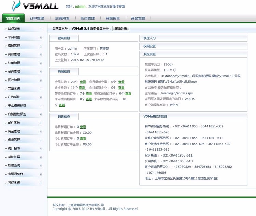256x216 pixels.
Task: Open the 订单管理 top tab
Action: click(37, 18)
